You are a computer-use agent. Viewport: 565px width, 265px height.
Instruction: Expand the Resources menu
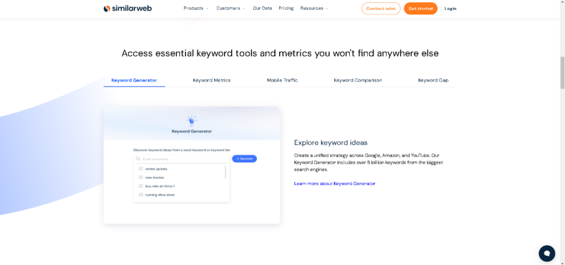pos(314,8)
